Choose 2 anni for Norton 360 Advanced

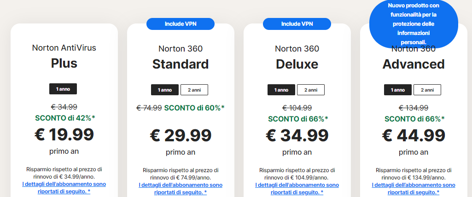click(x=427, y=90)
